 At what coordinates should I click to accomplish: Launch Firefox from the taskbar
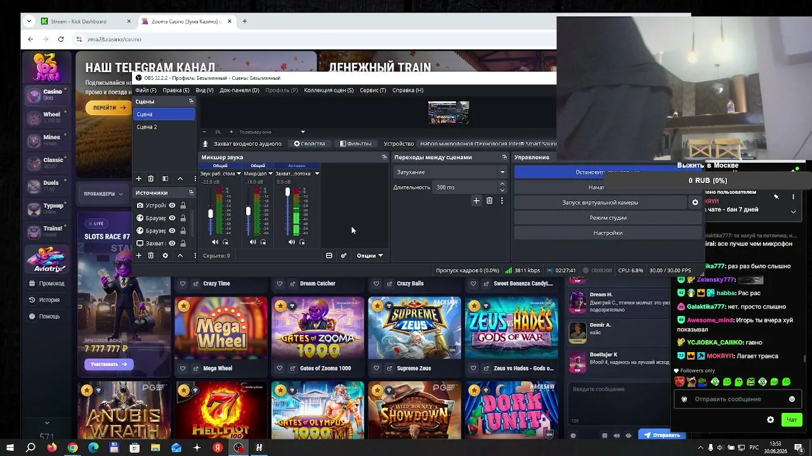pyautogui.click(x=52, y=448)
